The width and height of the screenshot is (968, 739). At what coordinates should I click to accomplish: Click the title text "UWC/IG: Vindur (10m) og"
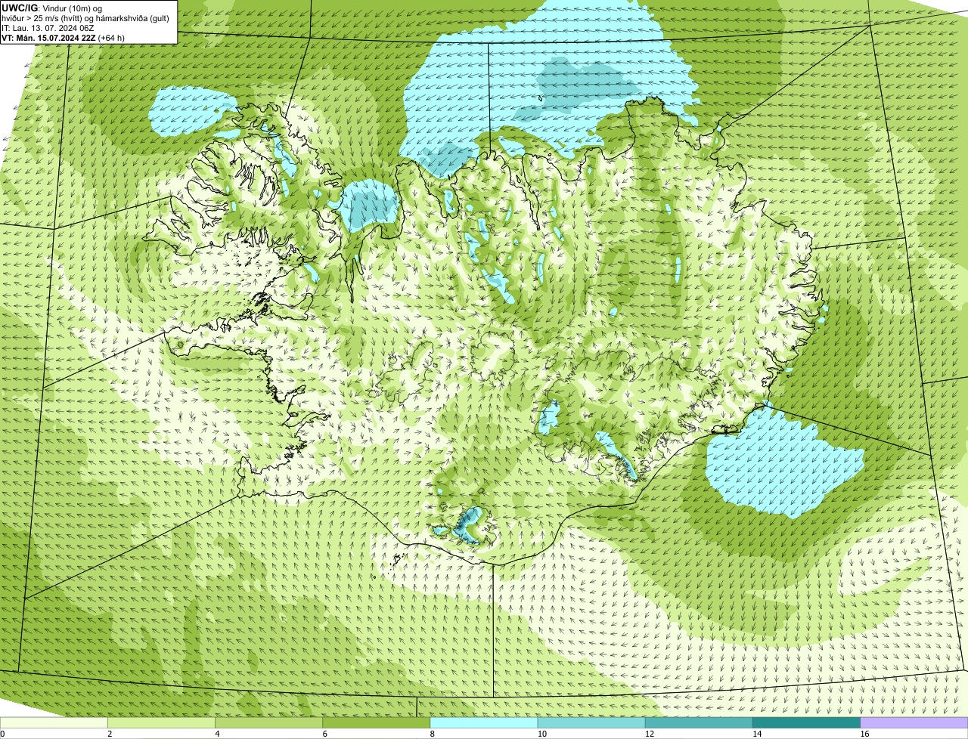(52, 7)
